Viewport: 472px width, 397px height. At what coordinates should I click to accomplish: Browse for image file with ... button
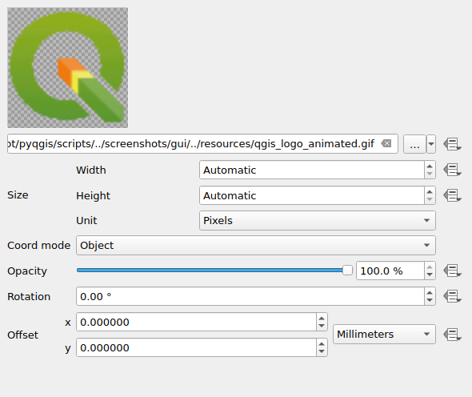coord(414,144)
